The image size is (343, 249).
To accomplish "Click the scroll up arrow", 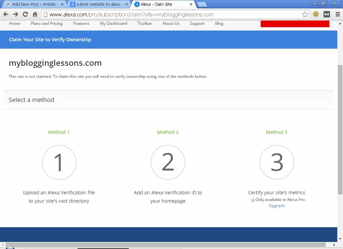I will click(x=340, y=23).
